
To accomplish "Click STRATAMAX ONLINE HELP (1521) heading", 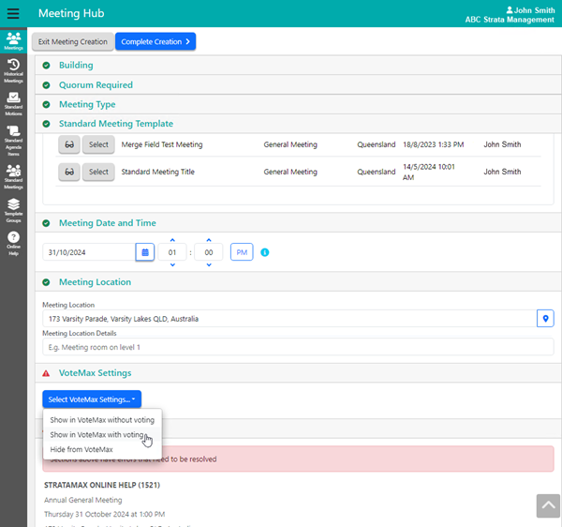I will pos(102,485).
